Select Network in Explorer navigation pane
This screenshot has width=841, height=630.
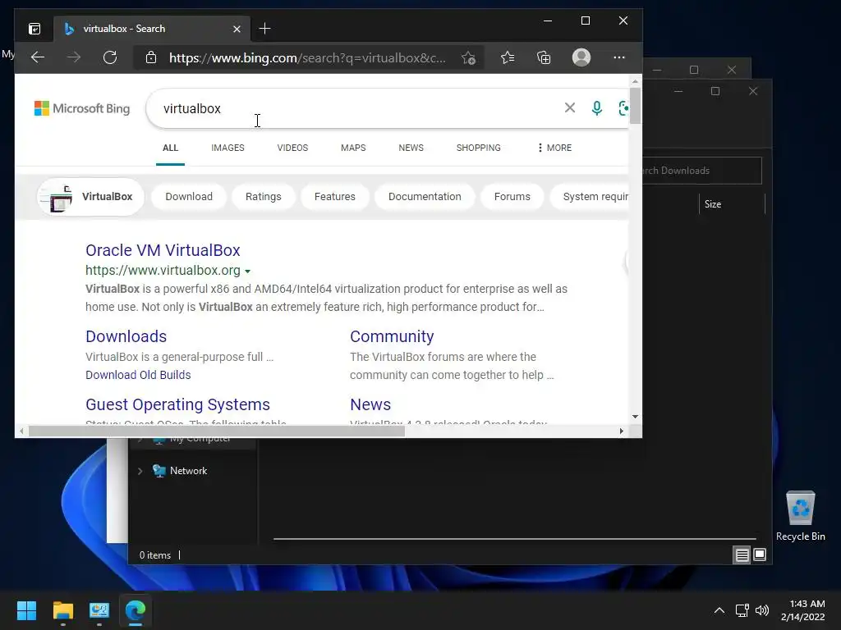[x=188, y=471]
